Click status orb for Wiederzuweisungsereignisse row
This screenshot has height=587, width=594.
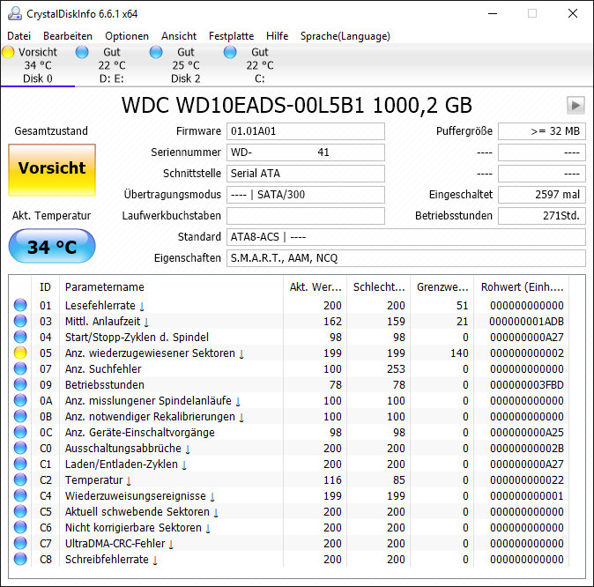pos(20,496)
